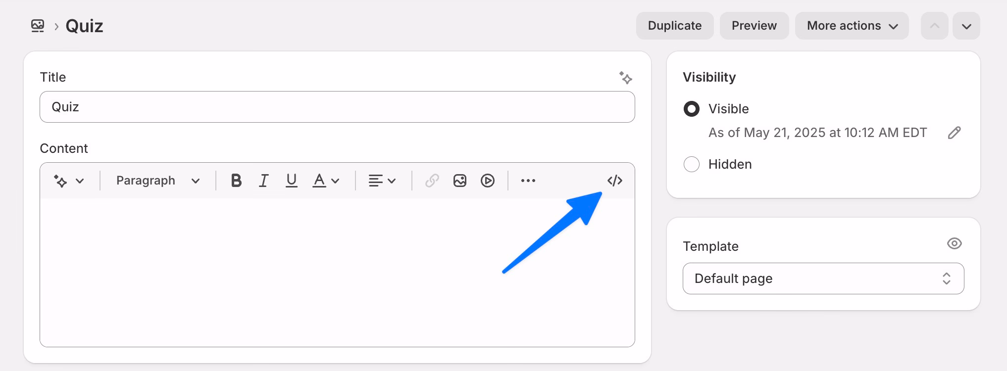Click the insert link icon

(x=432, y=181)
